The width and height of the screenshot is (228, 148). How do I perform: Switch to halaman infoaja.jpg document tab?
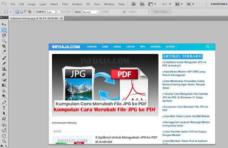coord(35,18)
